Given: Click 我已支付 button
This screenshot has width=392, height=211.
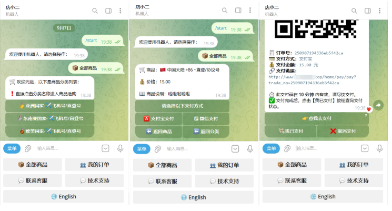Looking at the screenshot, I should [290, 131].
